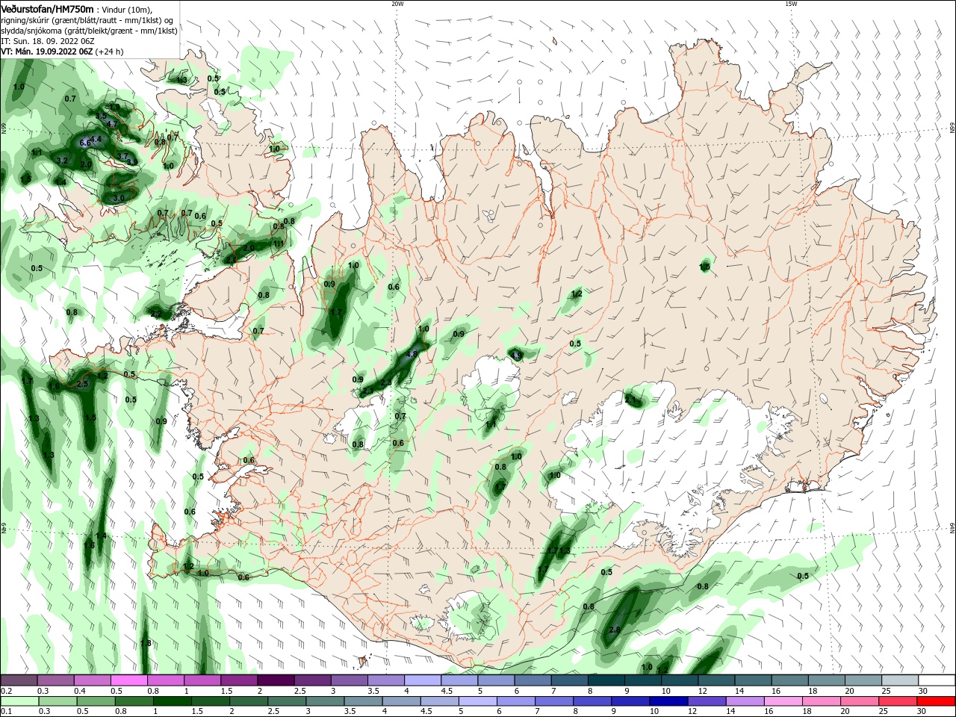Click the valid time 'VT: Mán. 19.09.2022 06Z'

tap(47, 52)
